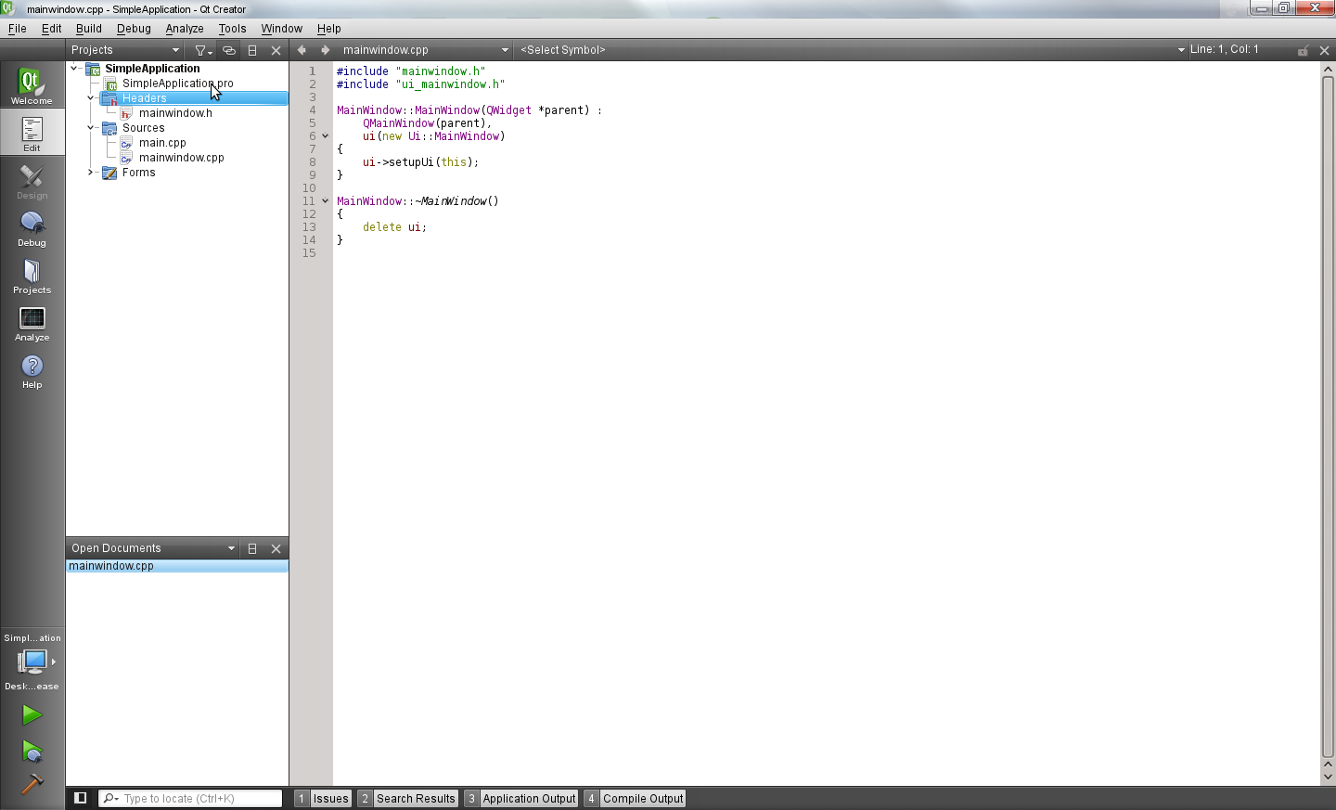Open the Projects mode
Image resolution: width=1336 pixels, height=810 pixels.
tap(32, 276)
